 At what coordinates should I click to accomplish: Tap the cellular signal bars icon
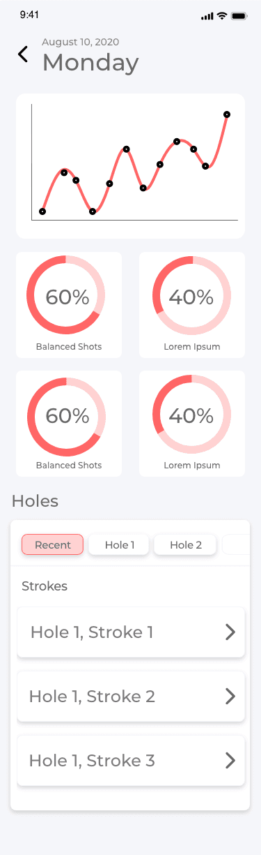point(207,15)
